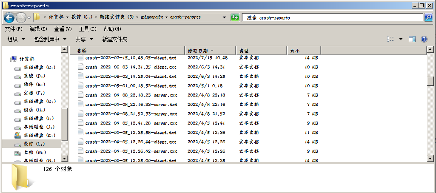436x193 pixels.
Task: Click the search magnifier button
Action: [x=428, y=17]
